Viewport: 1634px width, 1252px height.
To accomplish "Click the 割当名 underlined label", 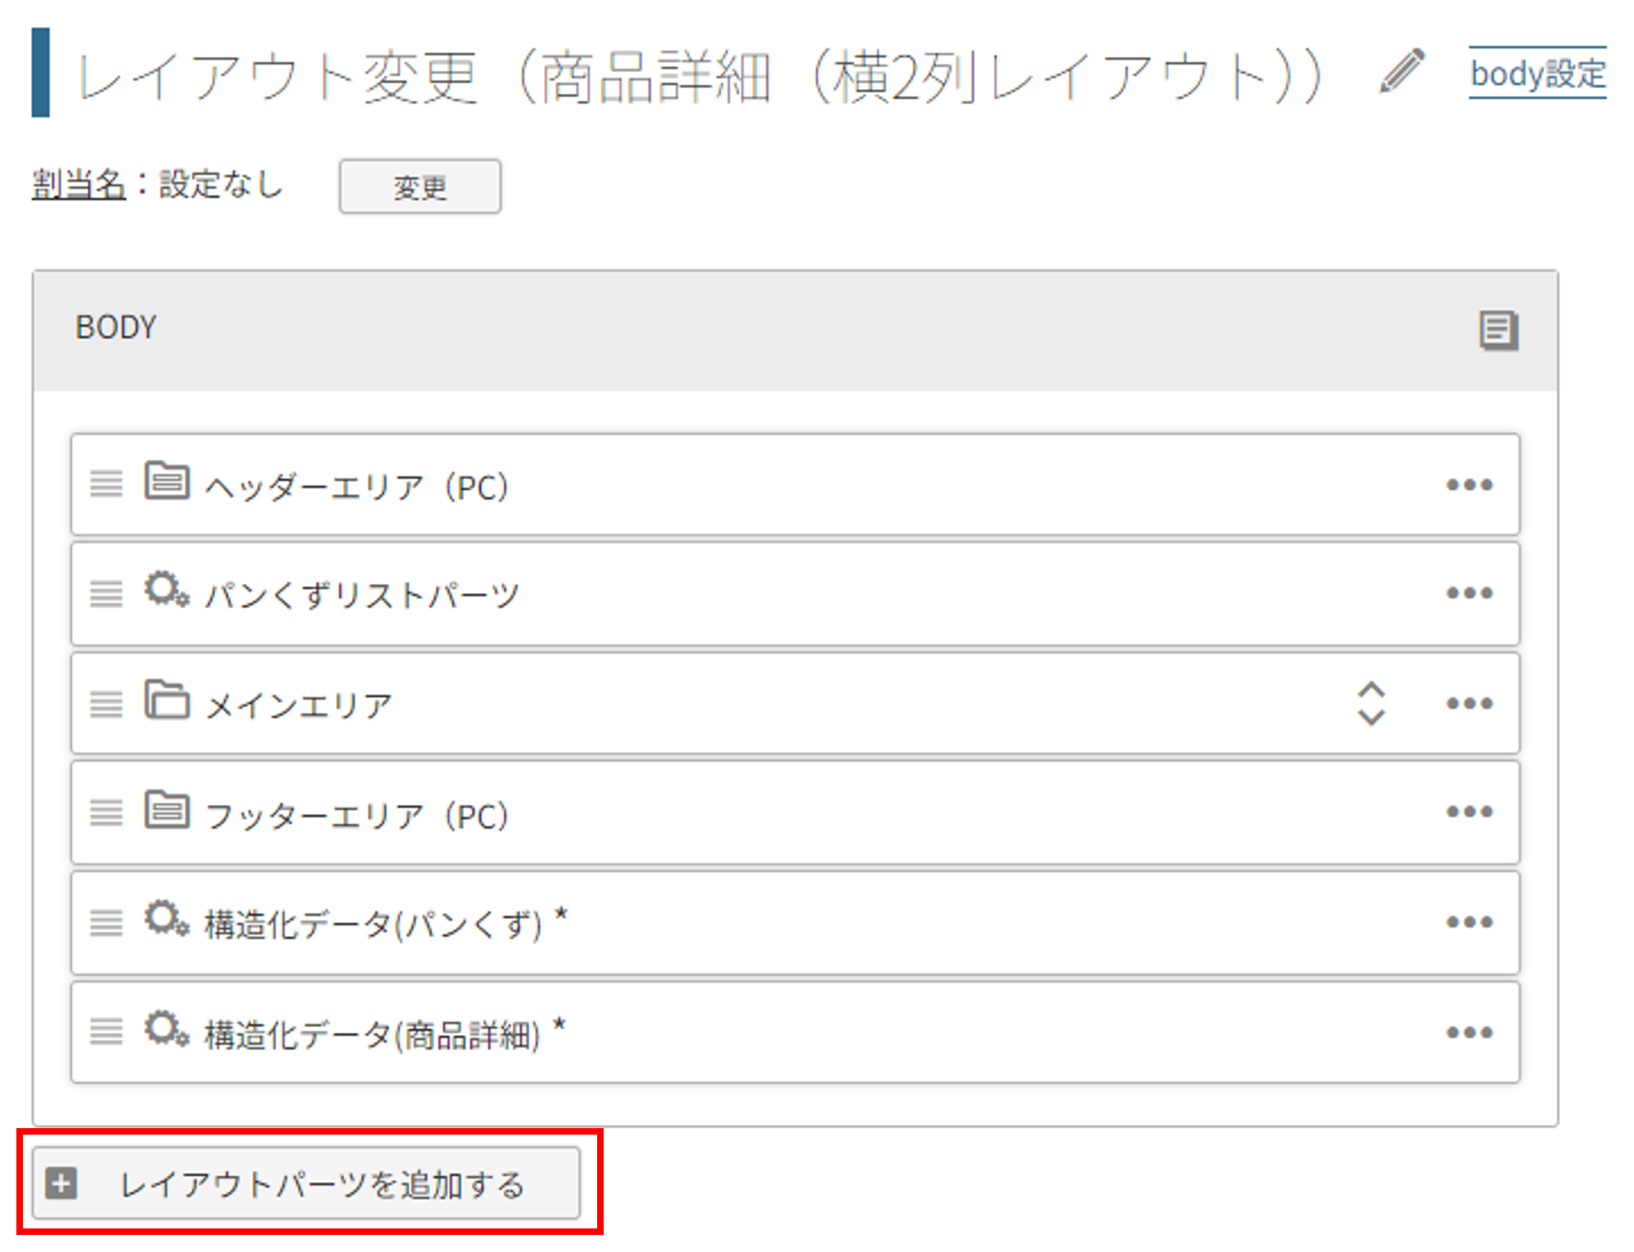I will click(78, 185).
